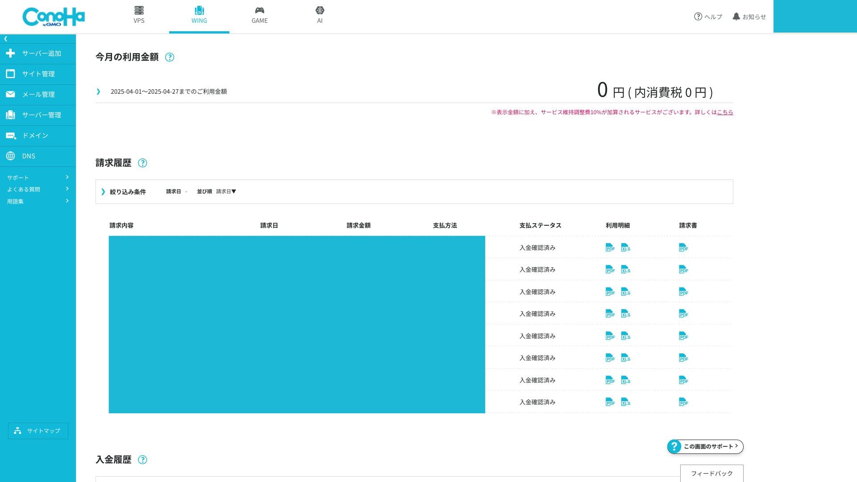The image size is (857, 482).
Task: Click the help icon beside 入金履歴
Action: pyautogui.click(x=142, y=460)
